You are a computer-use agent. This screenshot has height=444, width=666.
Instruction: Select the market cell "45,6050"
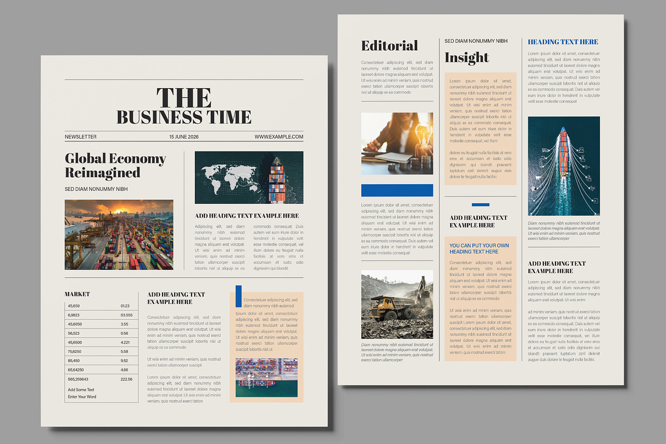75,324
